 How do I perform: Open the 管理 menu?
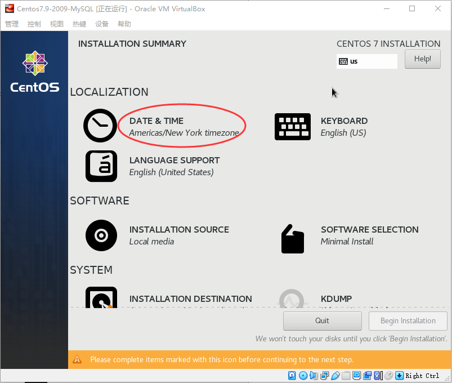(x=12, y=24)
